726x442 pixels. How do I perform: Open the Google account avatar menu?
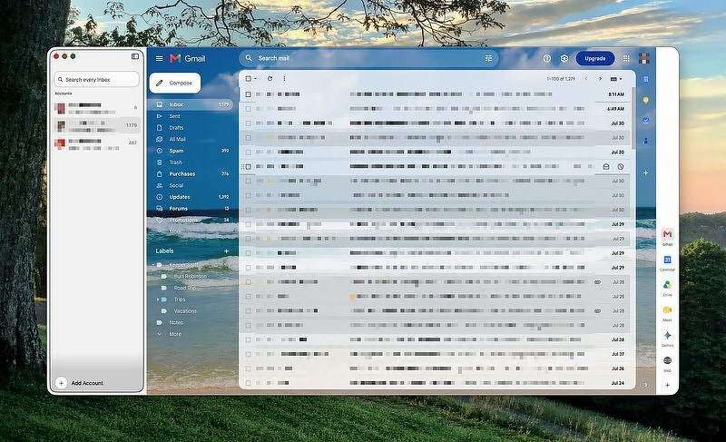(644, 58)
